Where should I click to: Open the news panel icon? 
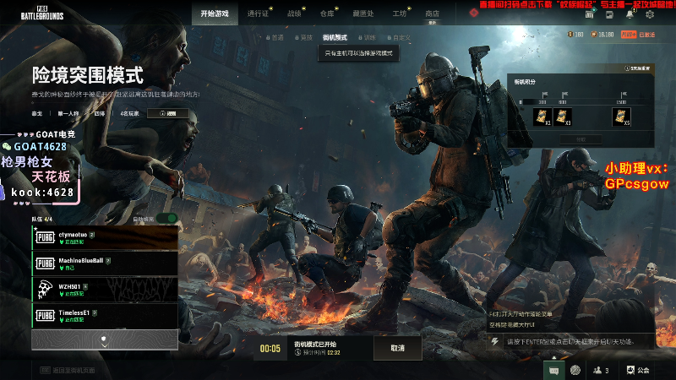(x=609, y=14)
